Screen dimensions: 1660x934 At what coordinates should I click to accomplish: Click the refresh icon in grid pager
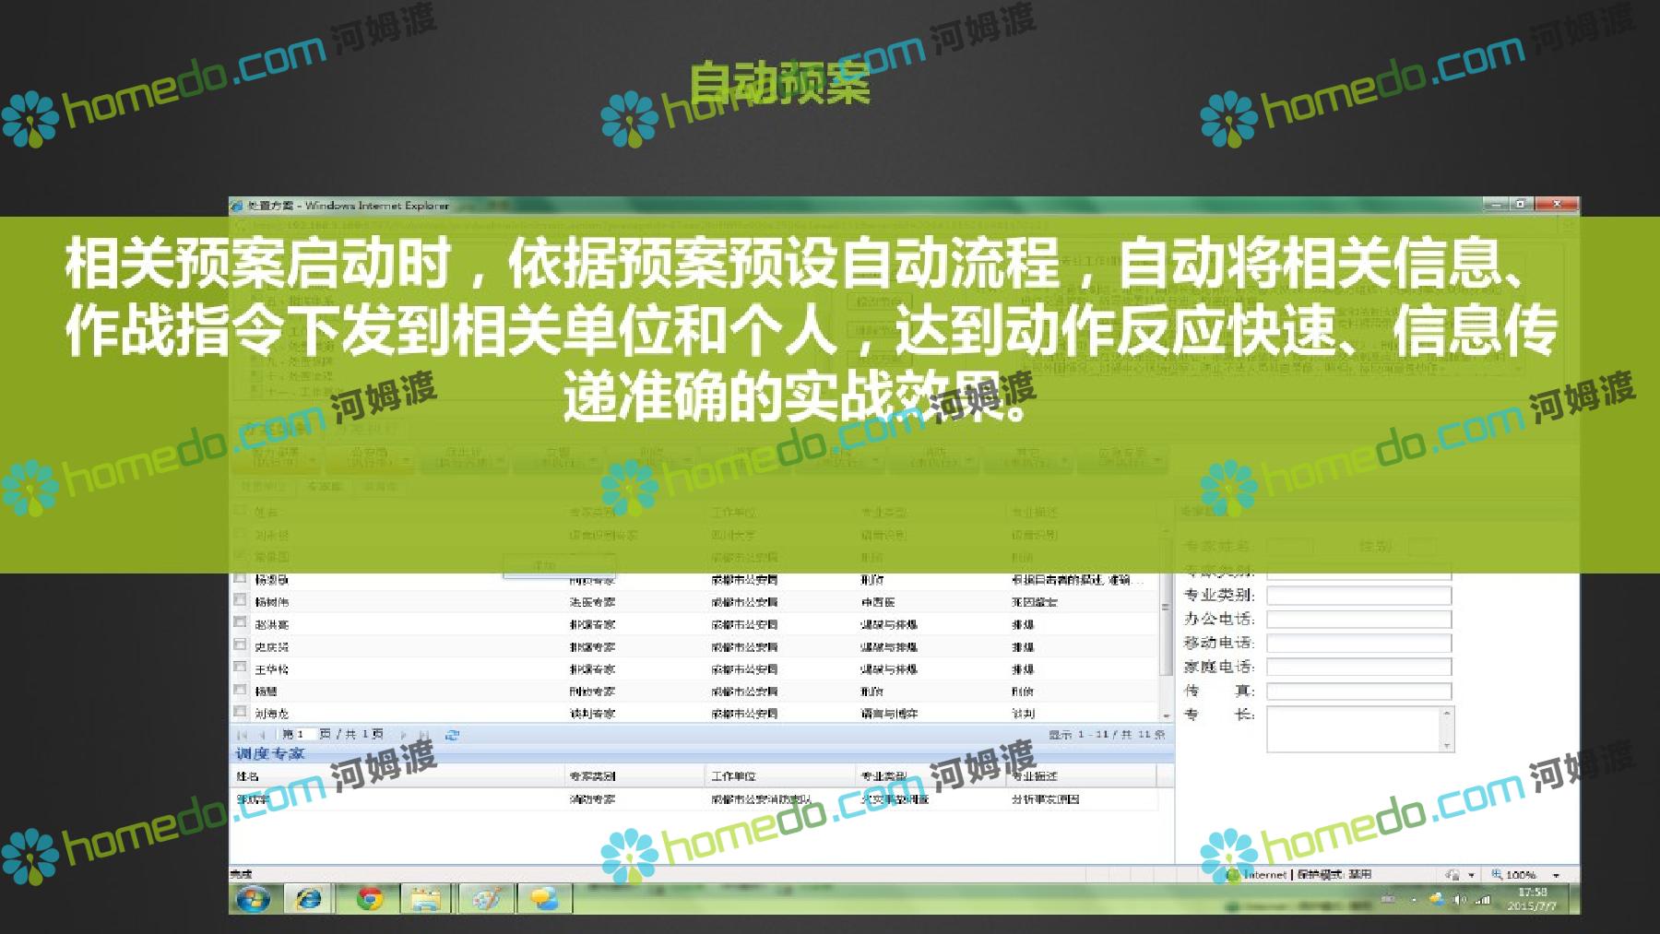(452, 735)
